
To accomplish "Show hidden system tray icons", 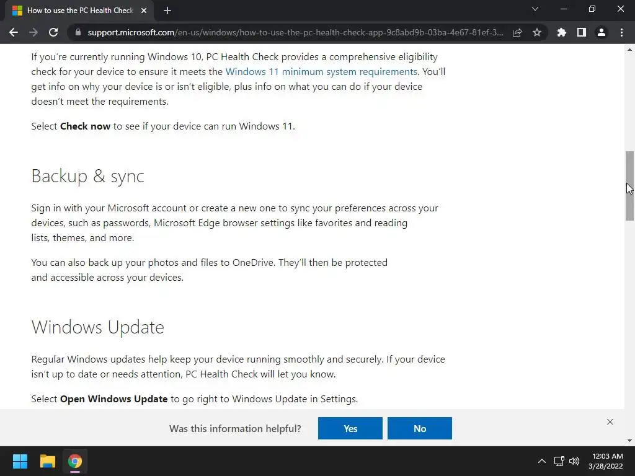I will click(x=541, y=461).
